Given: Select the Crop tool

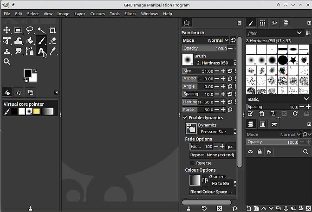Looking at the screenshot, I should click(52, 30).
